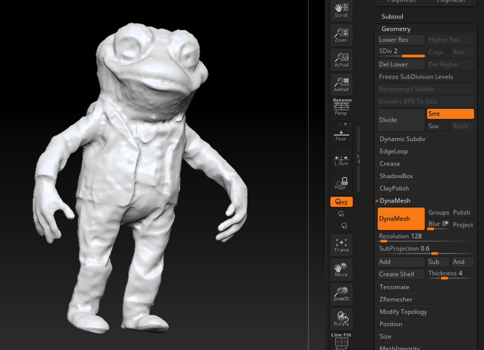Click the camera lock icon
The width and height of the screenshot is (484, 350).
pyautogui.click(x=341, y=183)
